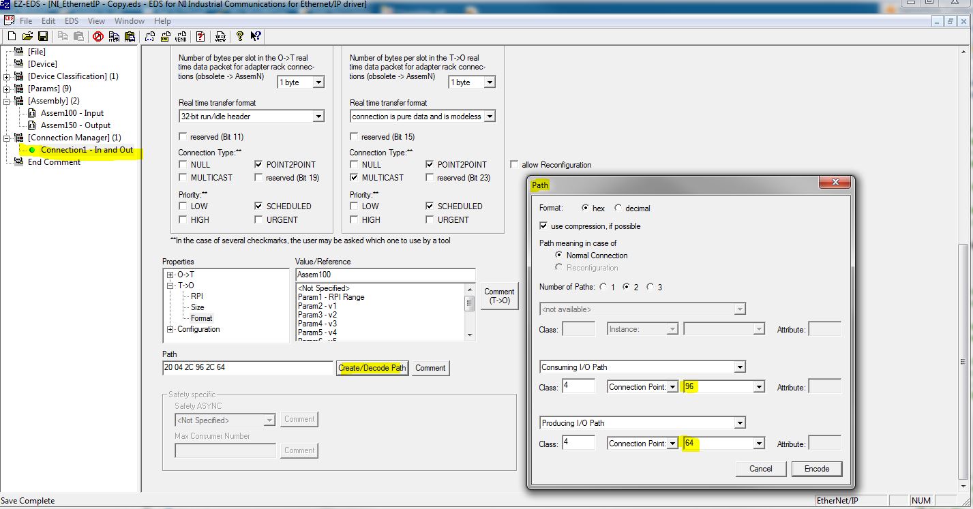Toggle the reserved (Bit 15) checkbox
The image size is (973, 509).
pos(354,136)
